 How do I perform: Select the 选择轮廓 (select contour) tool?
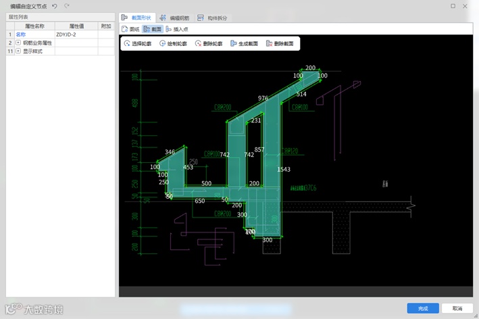(x=137, y=43)
